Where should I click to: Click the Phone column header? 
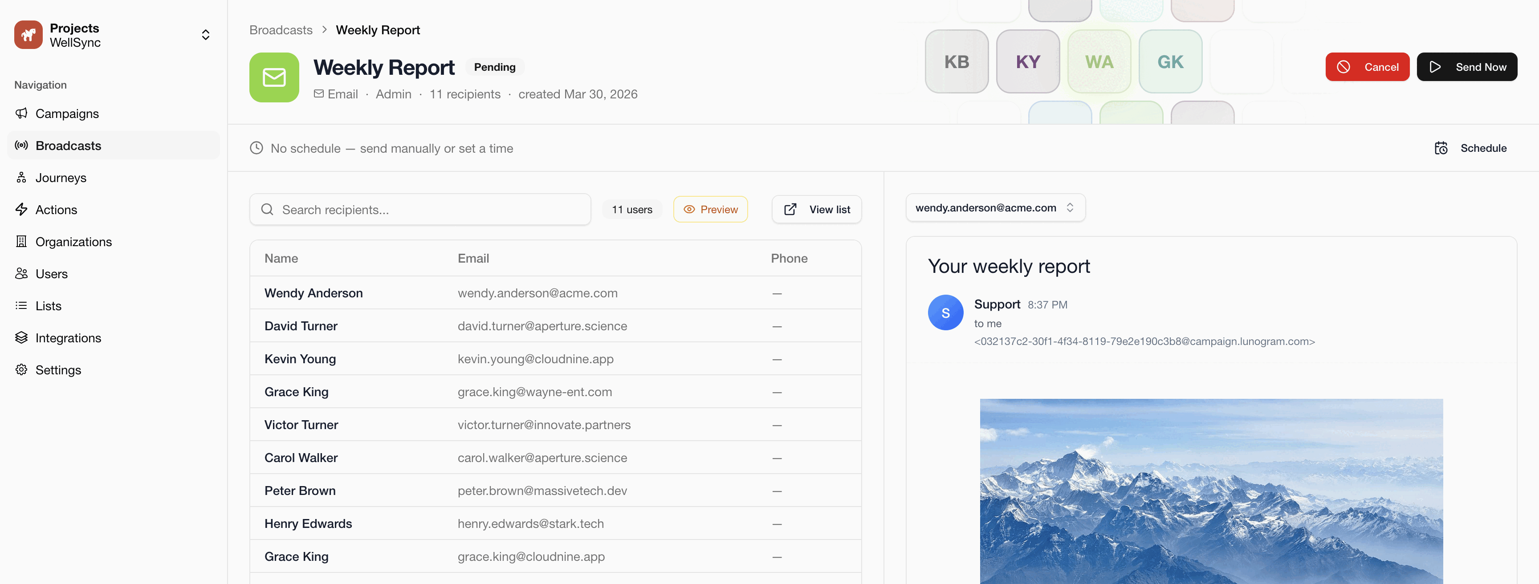pyautogui.click(x=789, y=258)
